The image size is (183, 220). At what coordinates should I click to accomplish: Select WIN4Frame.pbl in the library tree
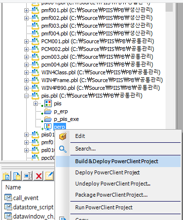pos(102,80)
